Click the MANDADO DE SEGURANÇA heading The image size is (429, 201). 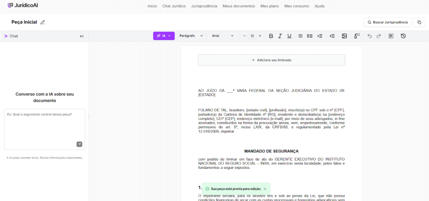271,151
